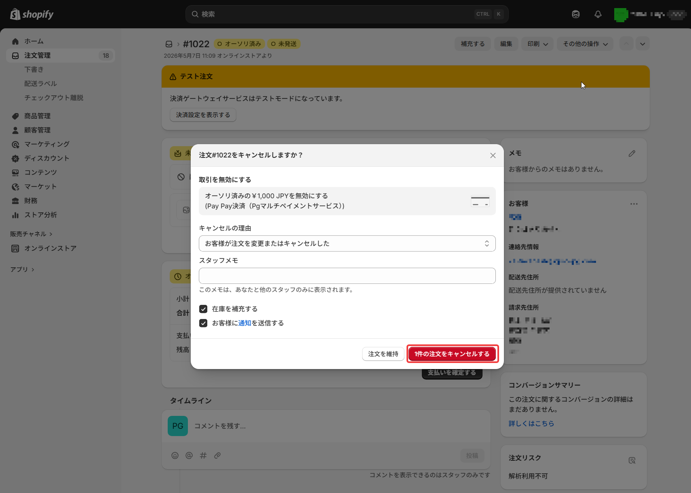The height and width of the screenshot is (493, 691).
Task: Open the キャンセルの理由 dropdown
Action: [347, 243]
